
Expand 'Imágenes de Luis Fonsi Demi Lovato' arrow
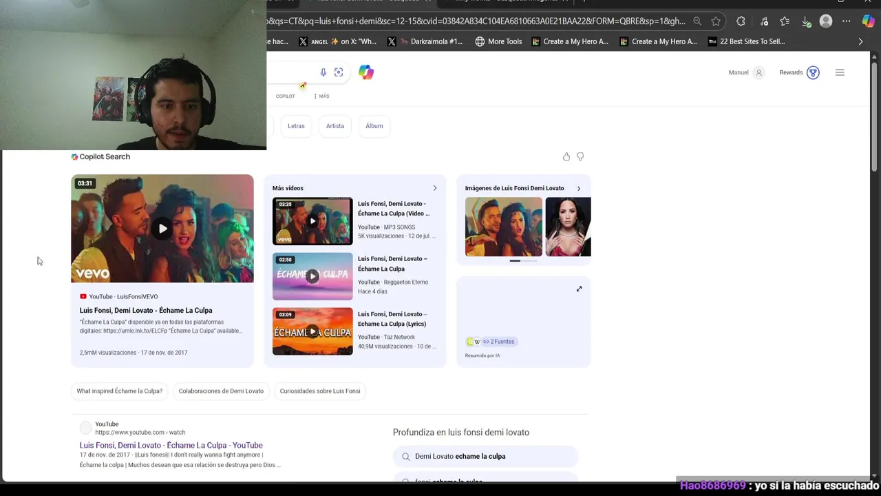pos(578,188)
